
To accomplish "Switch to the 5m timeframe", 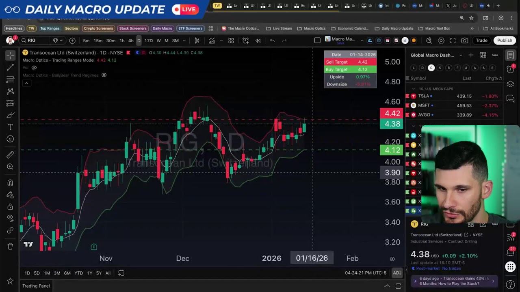I will pos(86,41).
